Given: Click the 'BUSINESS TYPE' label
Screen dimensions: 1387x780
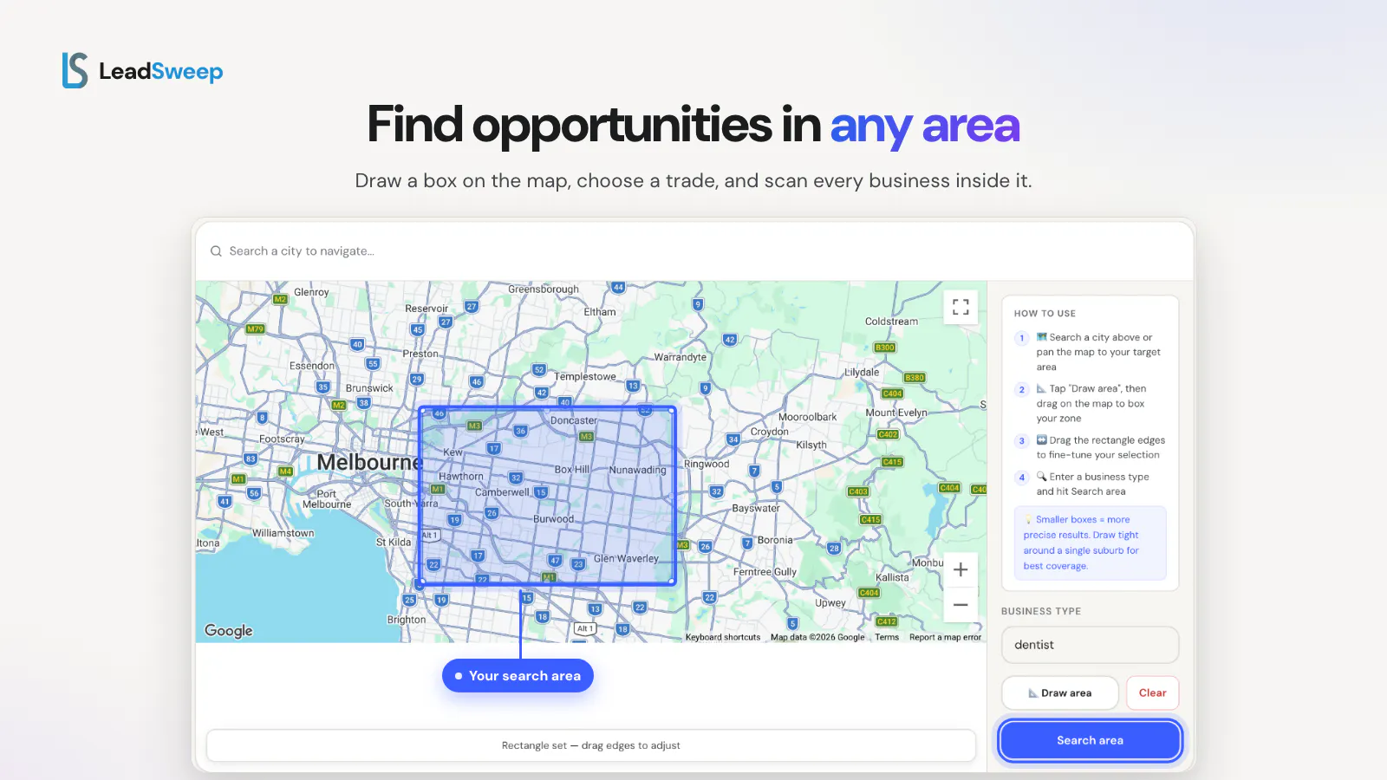Looking at the screenshot, I should (1041, 612).
